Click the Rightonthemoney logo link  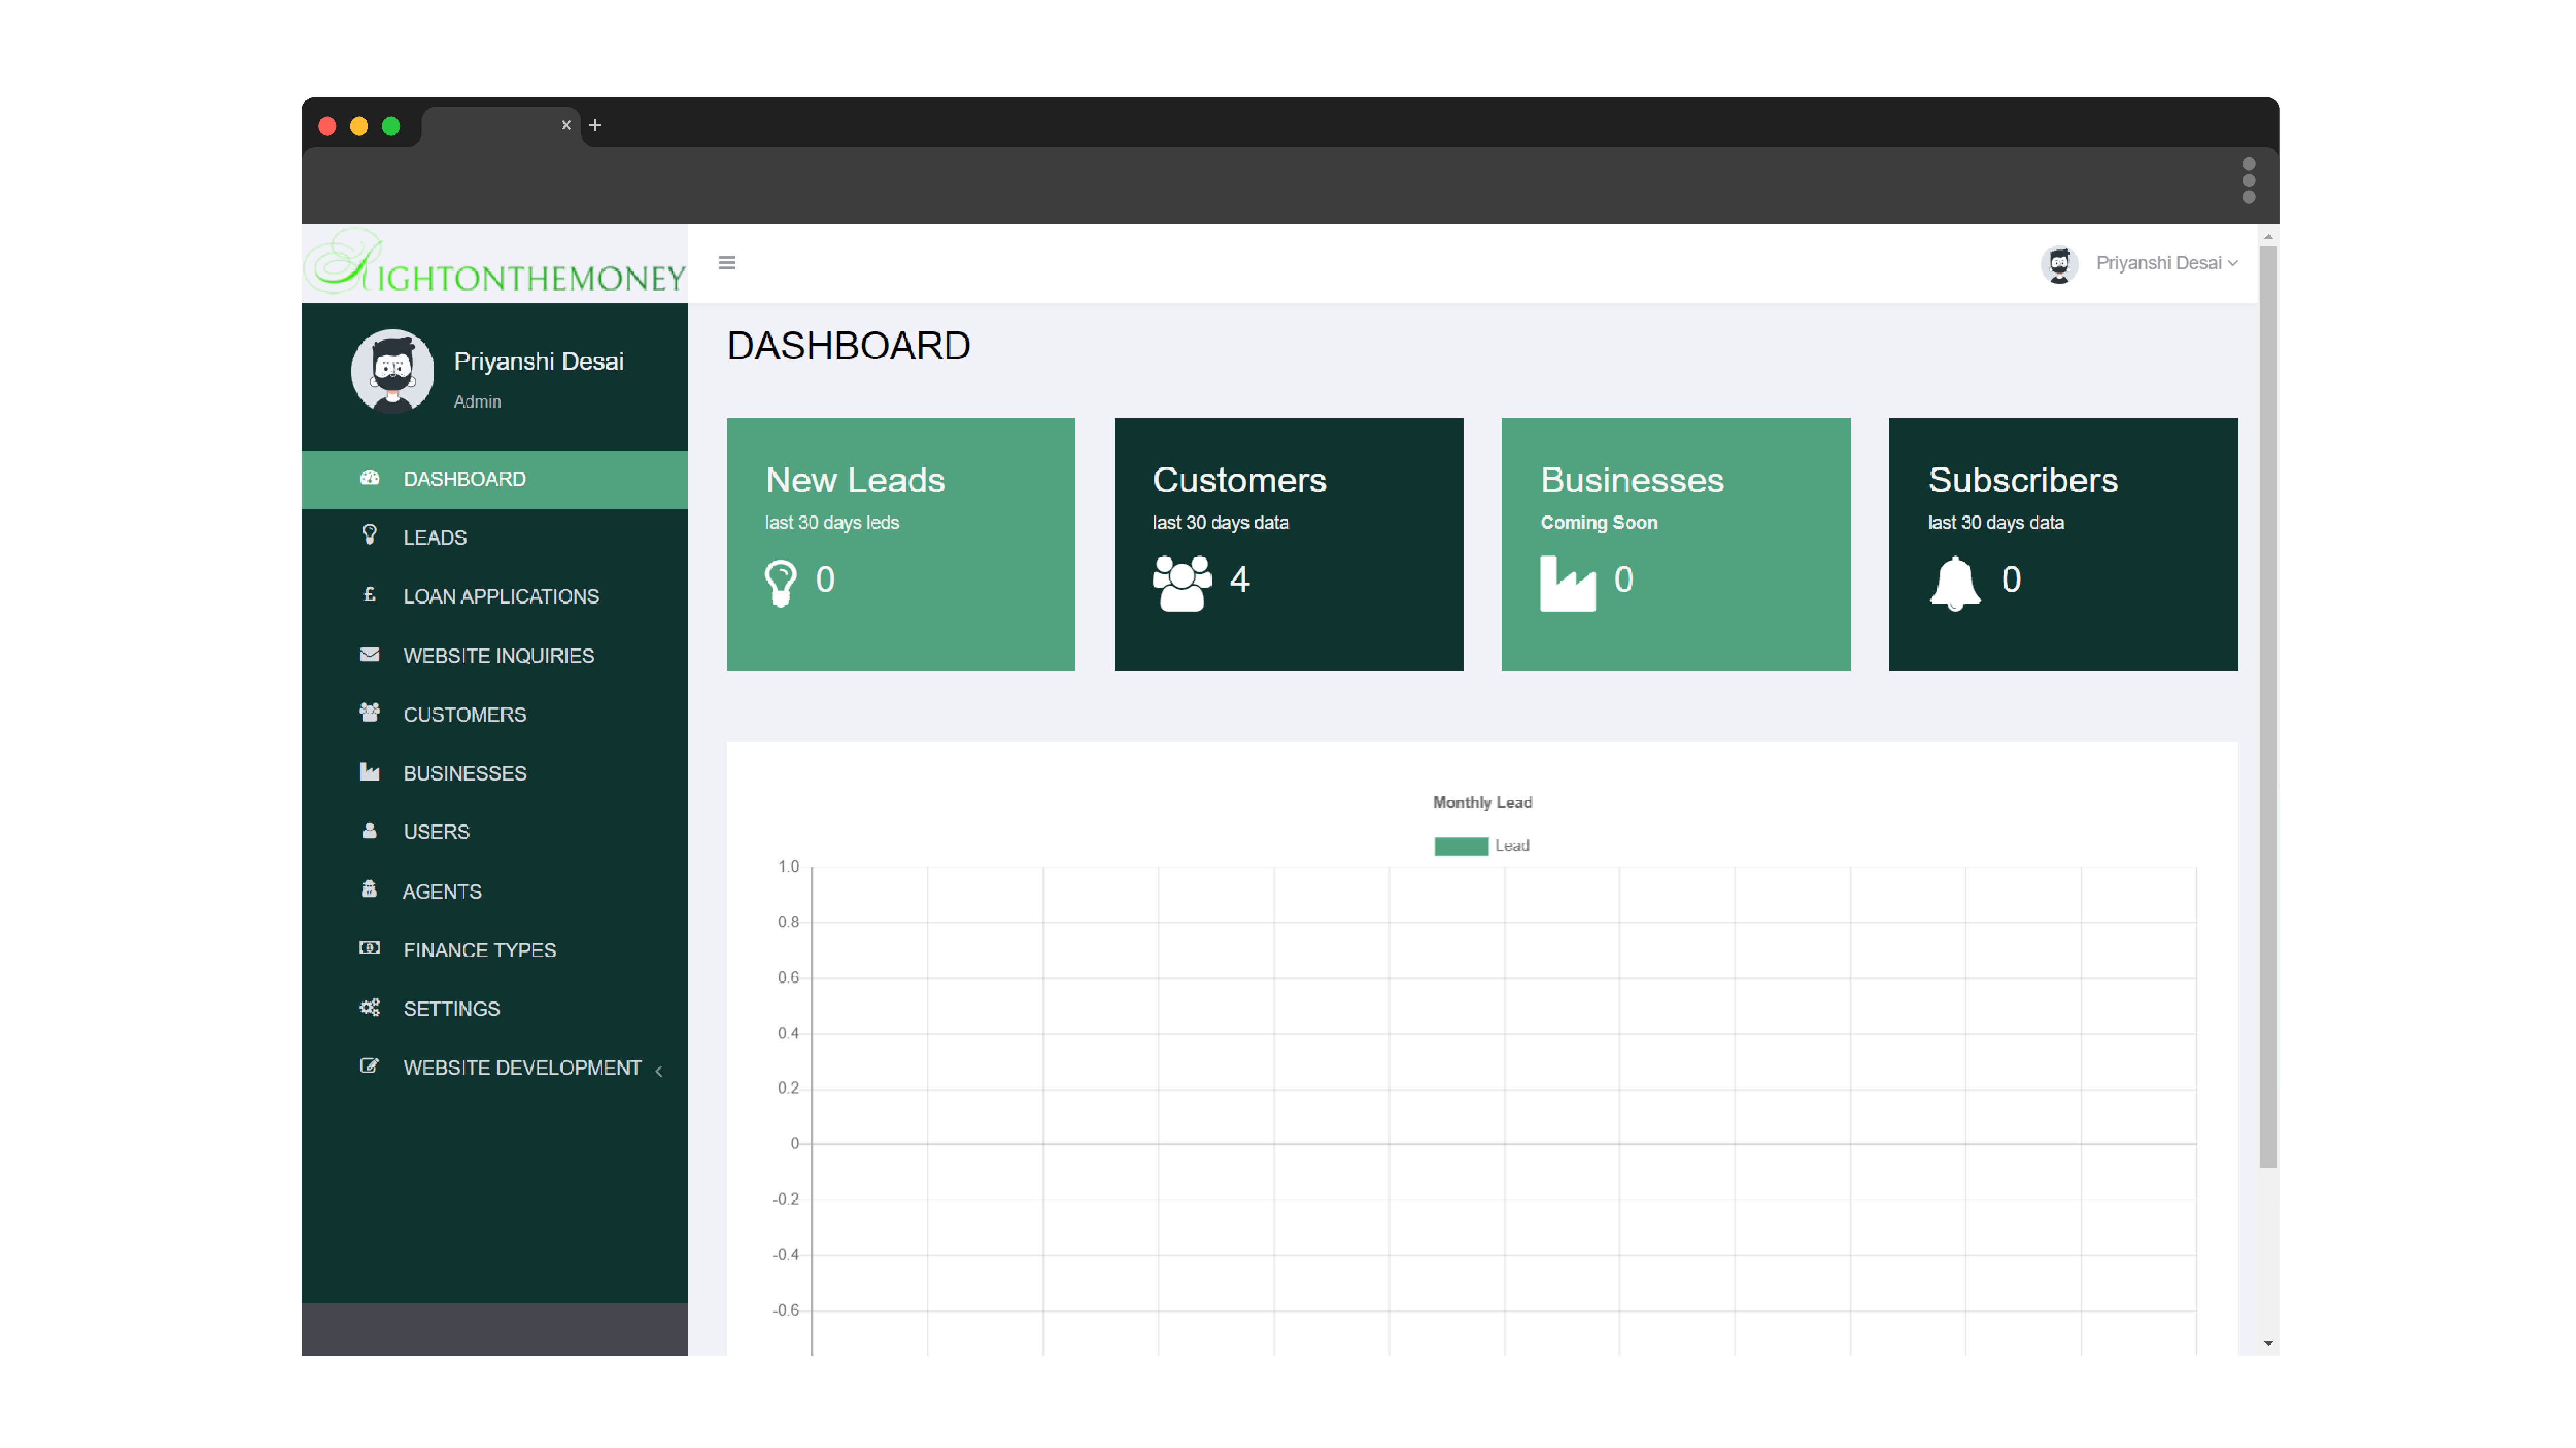pos(495,263)
